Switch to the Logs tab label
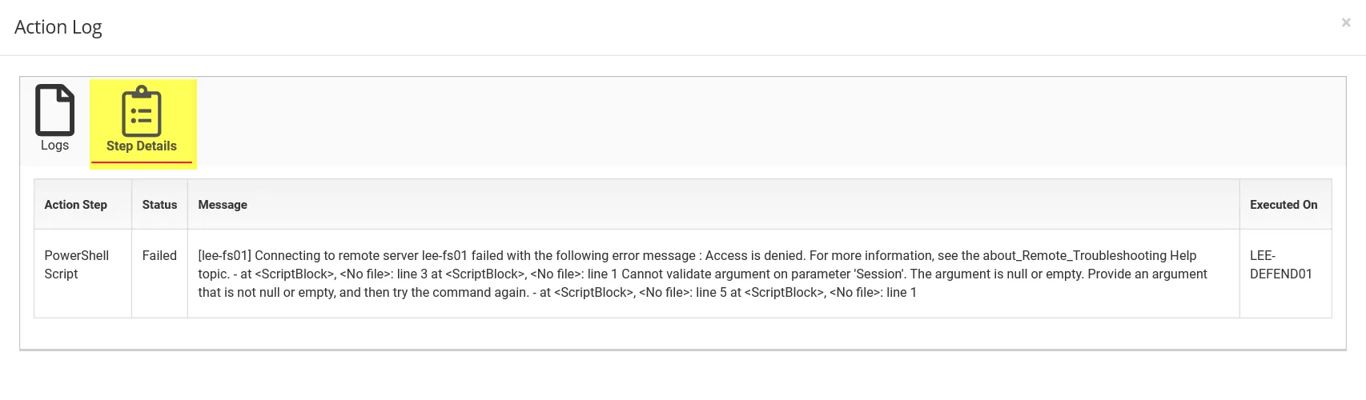Image resolution: width=1366 pixels, height=400 pixels. tap(54, 145)
